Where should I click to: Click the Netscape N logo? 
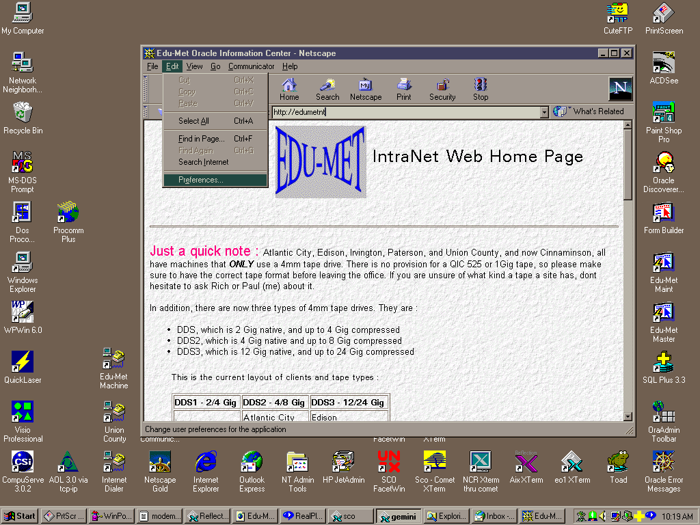tap(621, 88)
